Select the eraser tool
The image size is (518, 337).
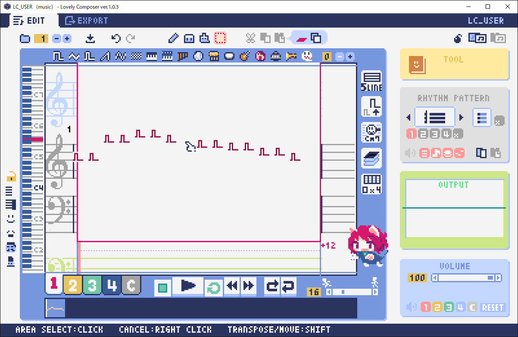tap(189, 38)
